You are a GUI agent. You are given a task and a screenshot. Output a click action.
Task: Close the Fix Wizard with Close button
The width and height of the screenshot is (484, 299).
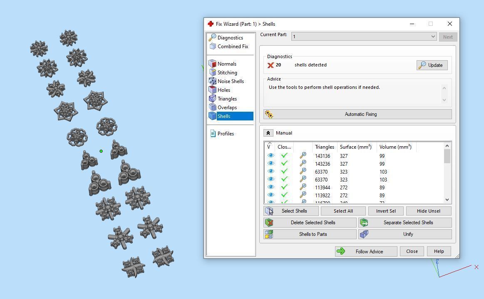tap(412, 251)
